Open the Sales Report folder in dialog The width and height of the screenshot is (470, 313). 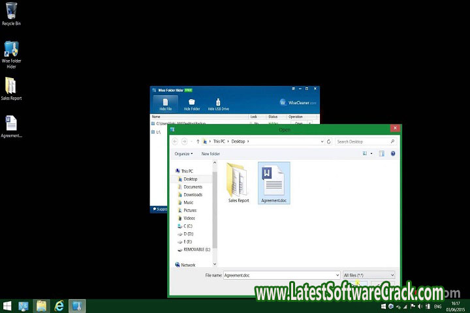(238, 181)
